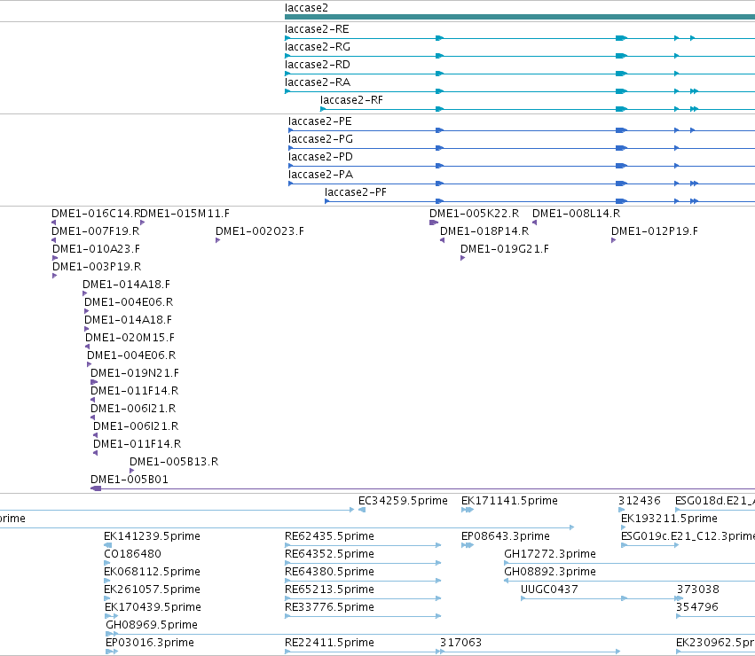
Task: Select the DME1-010A23.F feature label
Action: (x=96, y=249)
